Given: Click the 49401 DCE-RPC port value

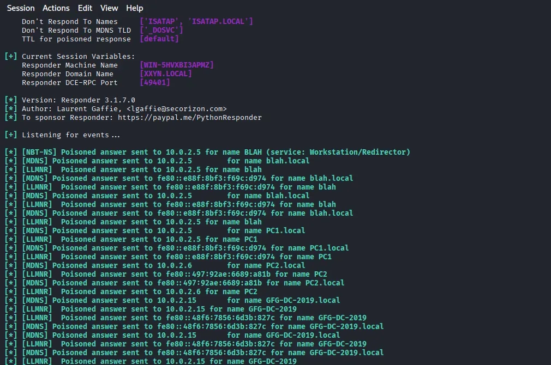Looking at the screenshot, I should coord(155,82).
